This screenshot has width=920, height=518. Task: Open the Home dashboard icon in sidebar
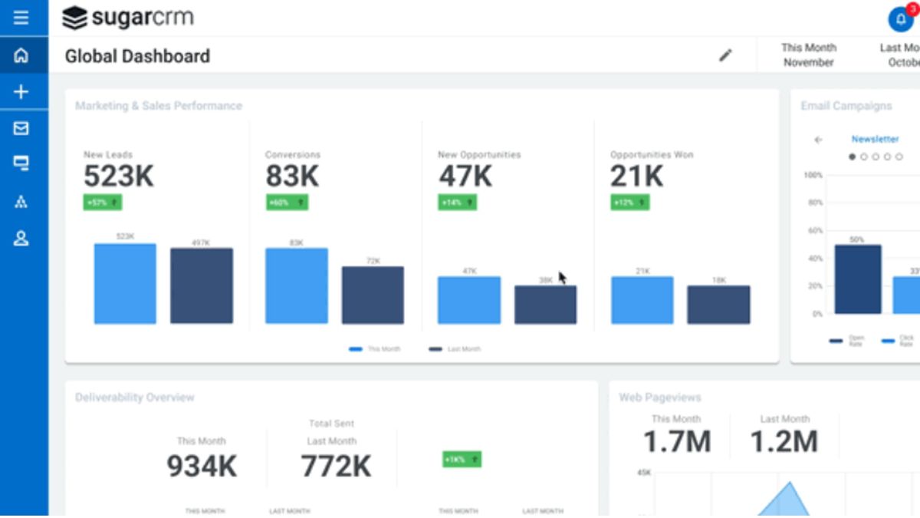click(22, 54)
